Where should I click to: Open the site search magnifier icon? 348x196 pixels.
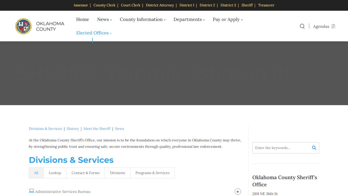point(302,26)
